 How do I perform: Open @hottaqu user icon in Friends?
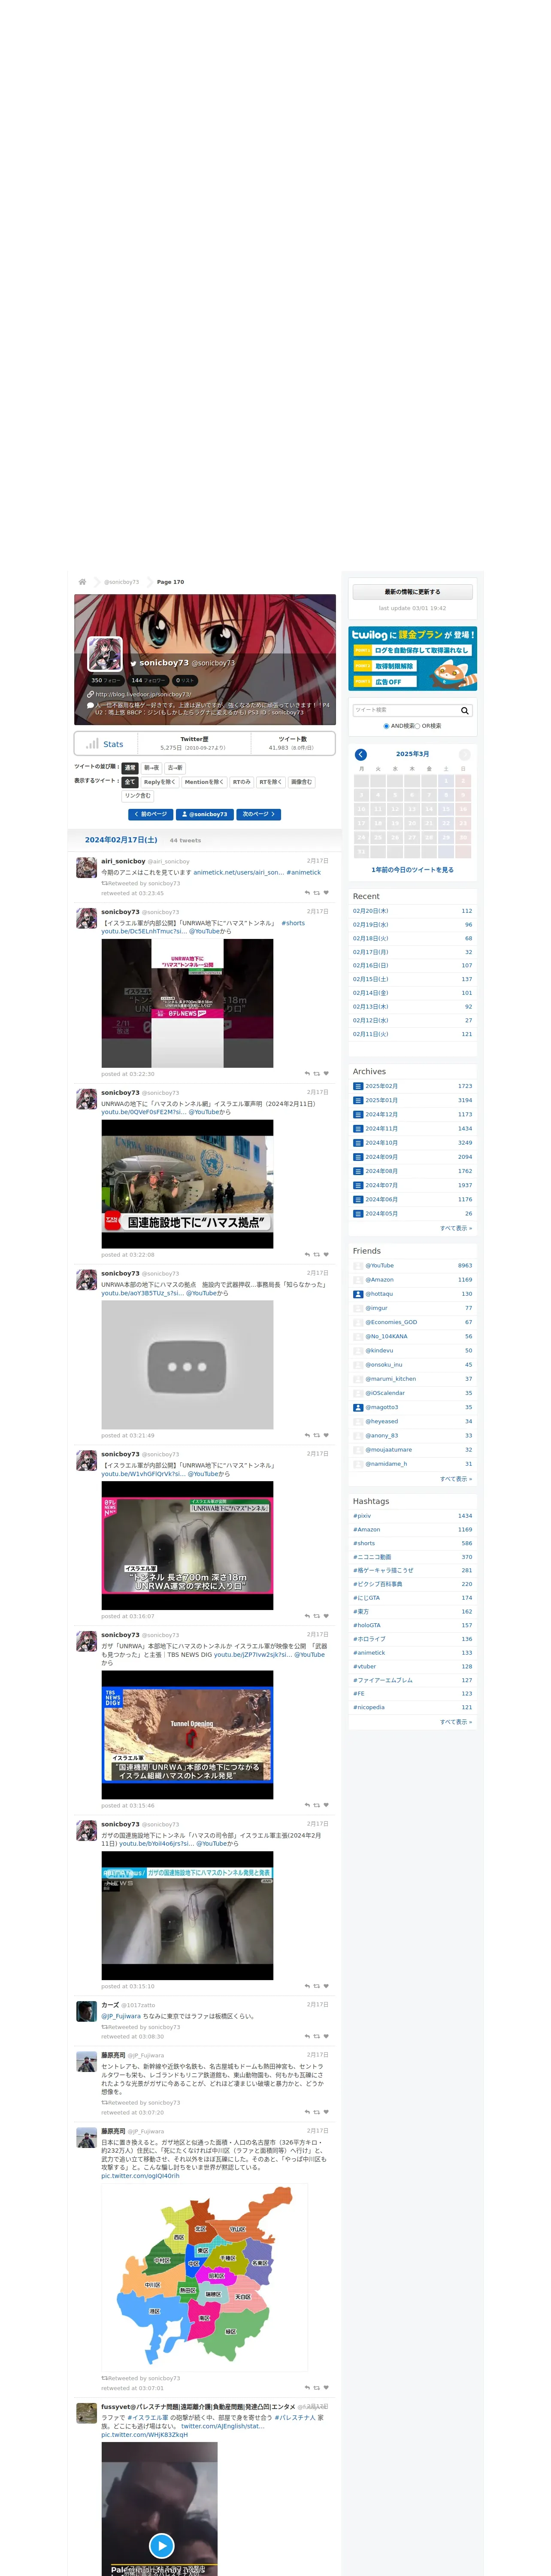(358, 1294)
